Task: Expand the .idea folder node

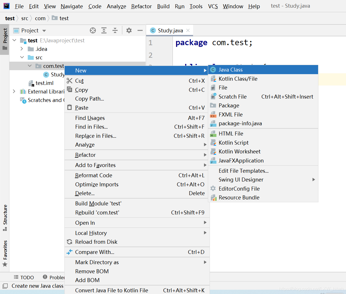Action: [x=22, y=49]
